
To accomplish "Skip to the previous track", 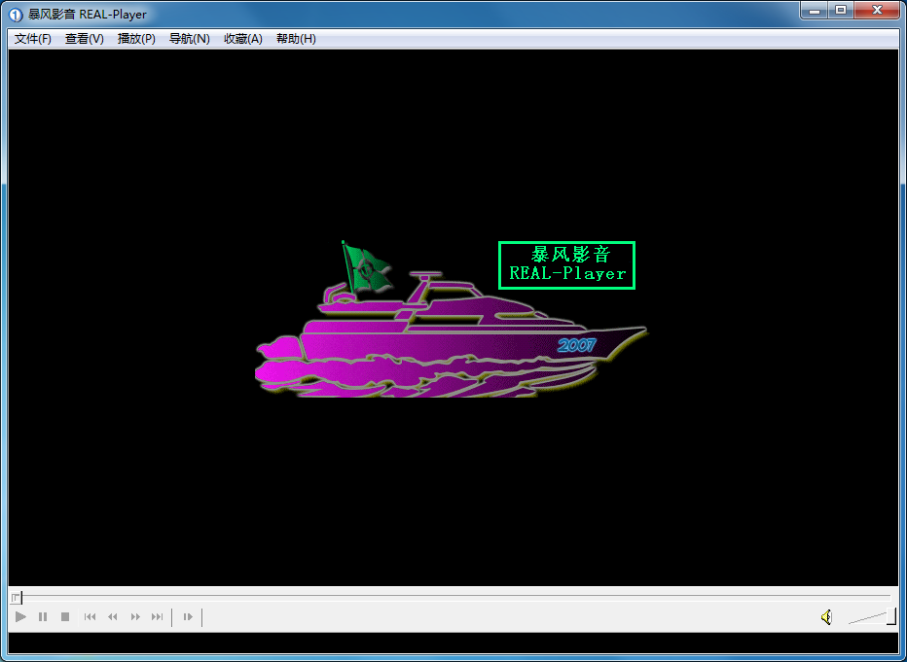I will [x=91, y=617].
